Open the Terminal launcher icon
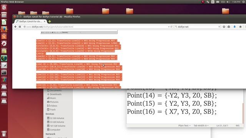This screenshot has width=246, height=138. 4,72
